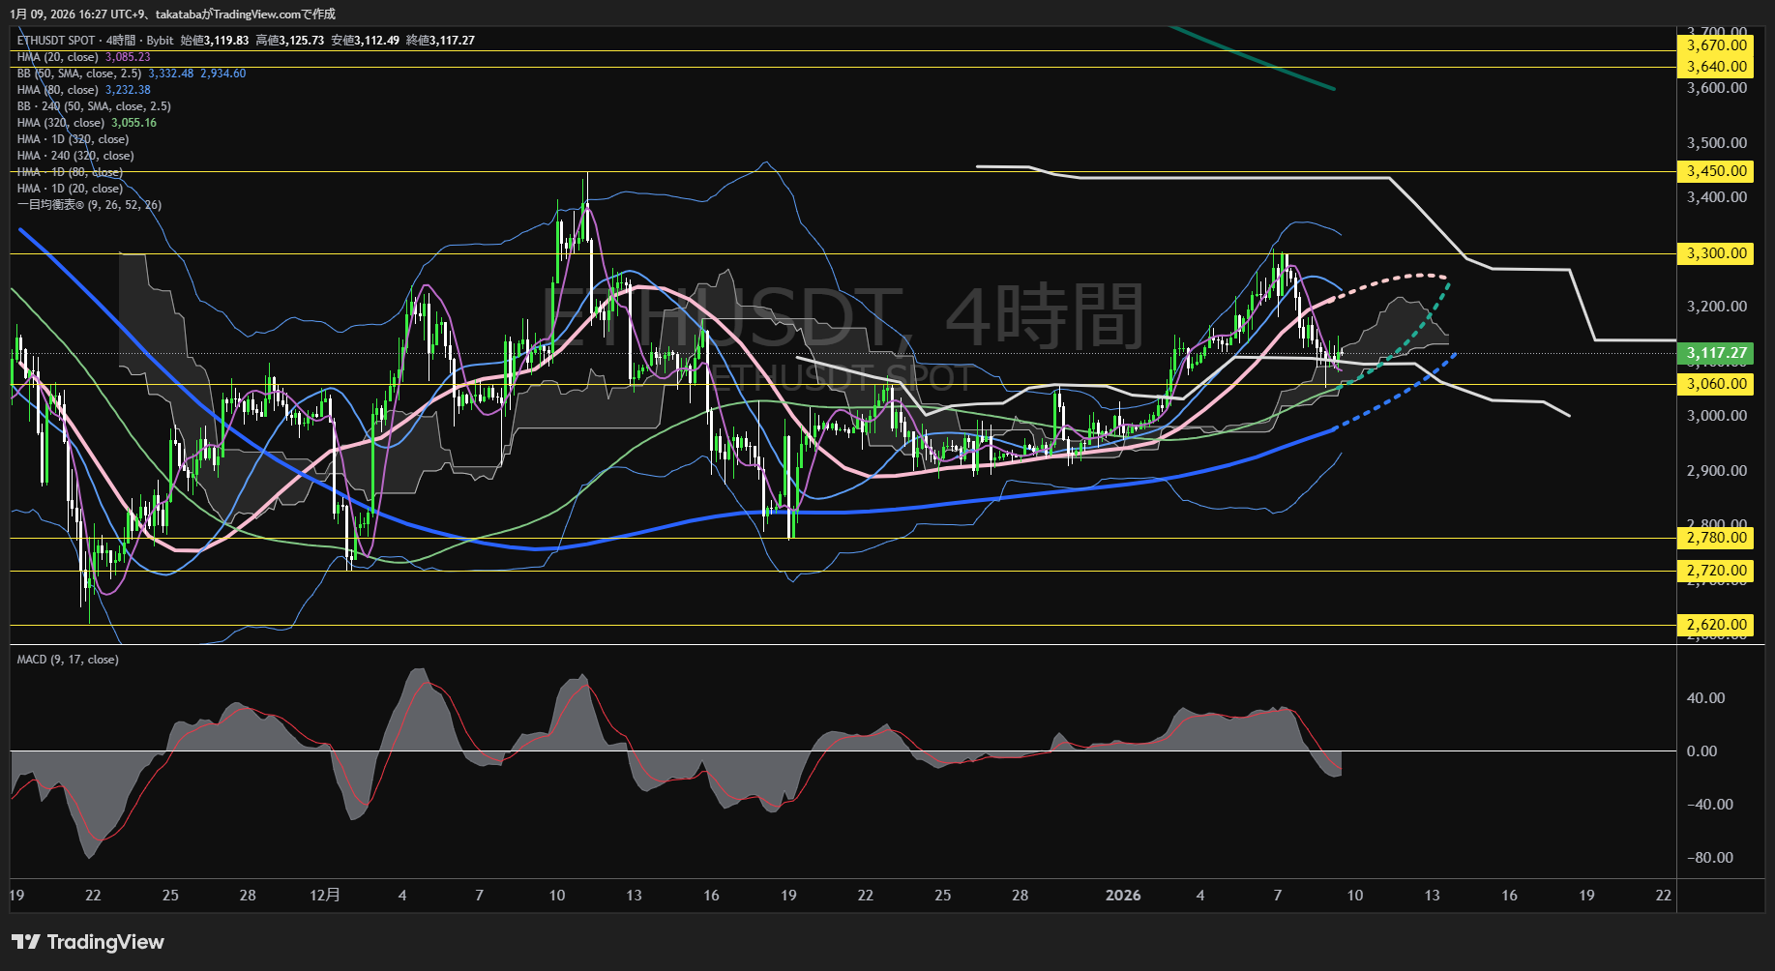Click the 2026 label on time axis
Screen dimensions: 1775x971
click(x=1123, y=895)
